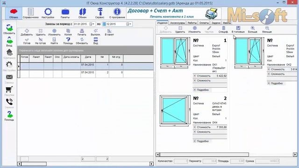Click the Больше zoom-in icon
The width and height of the screenshot is (299, 168).
point(253,30)
